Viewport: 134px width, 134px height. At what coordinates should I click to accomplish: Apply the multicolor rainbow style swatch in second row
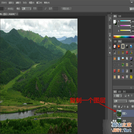131,53
